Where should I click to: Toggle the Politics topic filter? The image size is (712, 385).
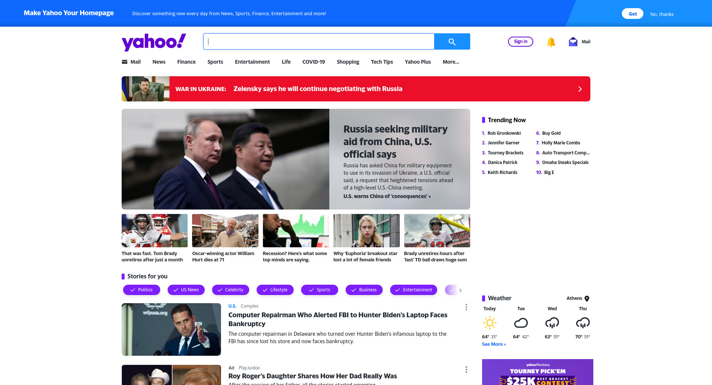pyautogui.click(x=142, y=290)
